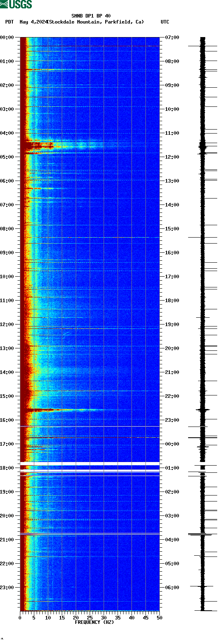Click the USGS logo
Viewport: 220px width, 643px height.
16,4
